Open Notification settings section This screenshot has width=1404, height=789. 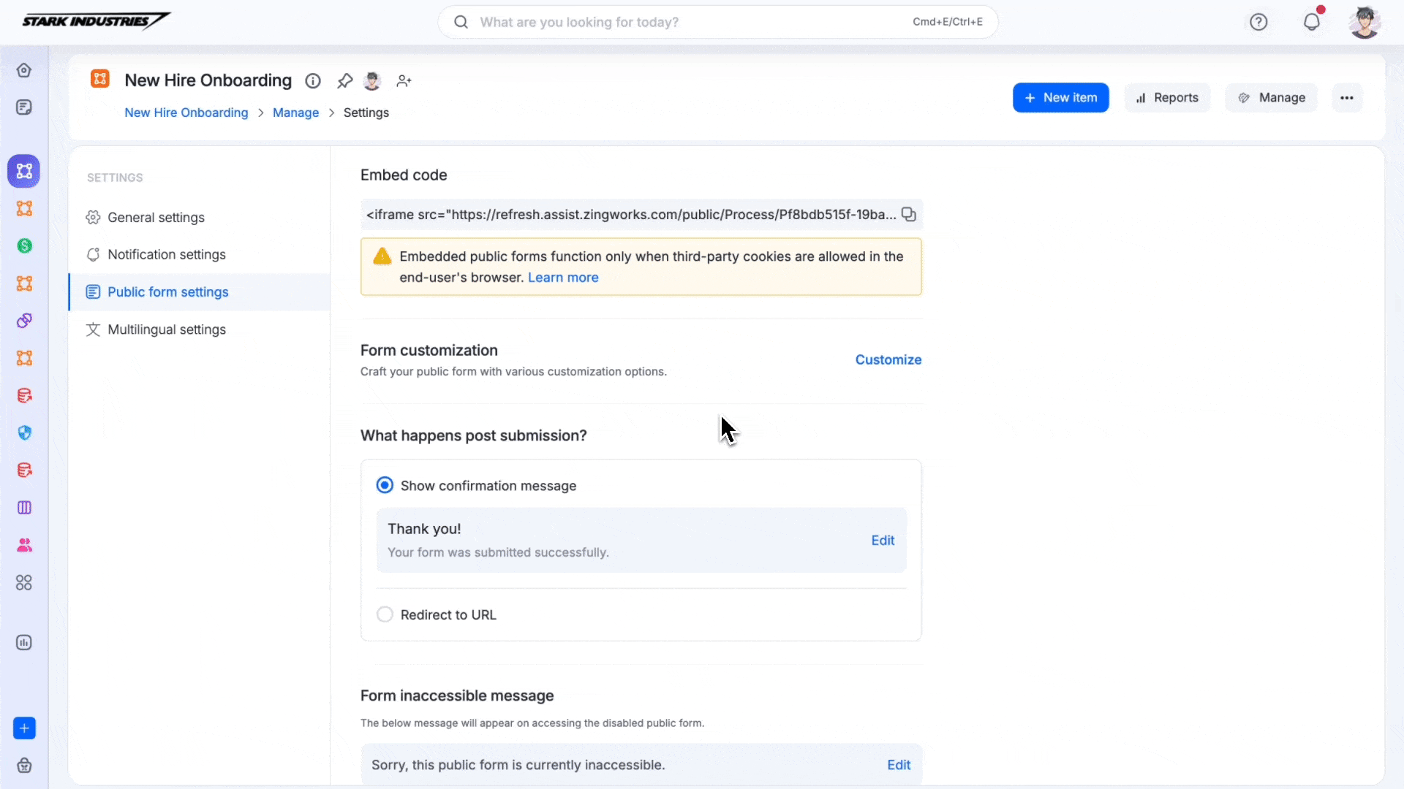[x=167, y=255]
